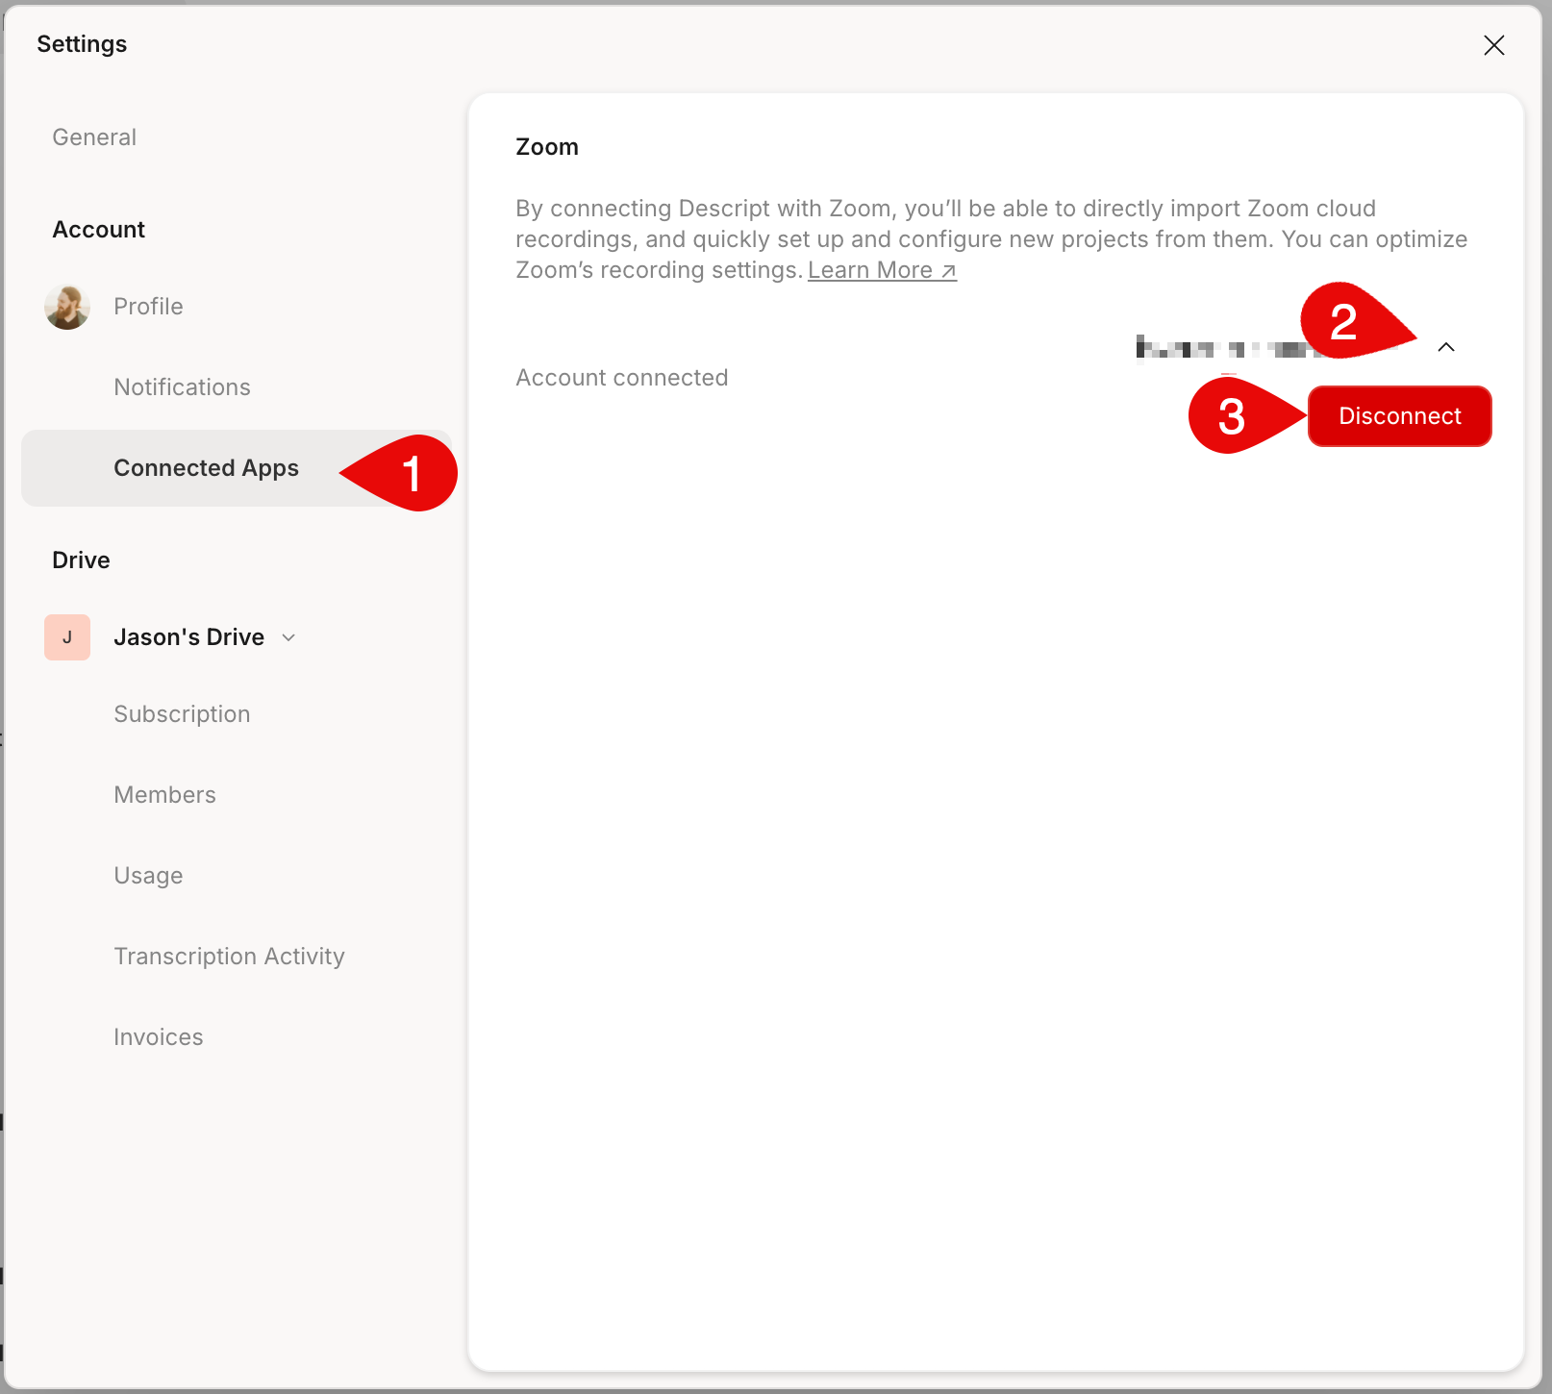Close the Settings dialog with the X

[1493, 45]
